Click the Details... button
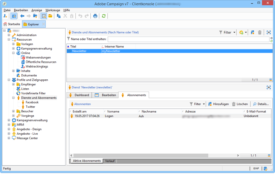275x176 pixels. 261,104
